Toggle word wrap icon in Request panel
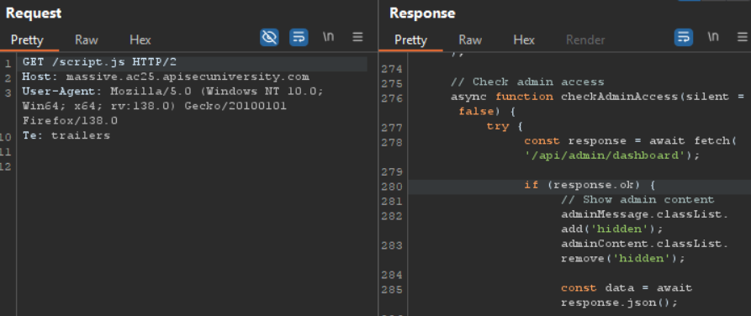Image resolution: width=751 pixels, height=316 pixels. 299,37
